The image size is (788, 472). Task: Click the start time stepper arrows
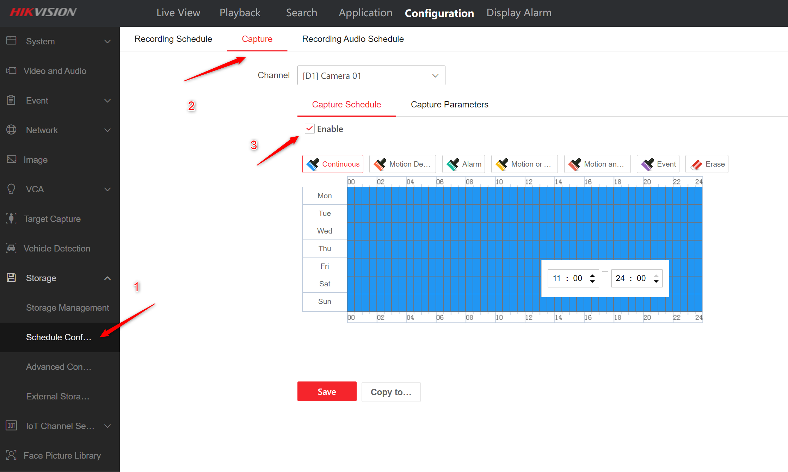592,278
